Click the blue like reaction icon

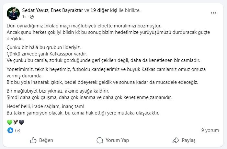click(x=10, y=130)
